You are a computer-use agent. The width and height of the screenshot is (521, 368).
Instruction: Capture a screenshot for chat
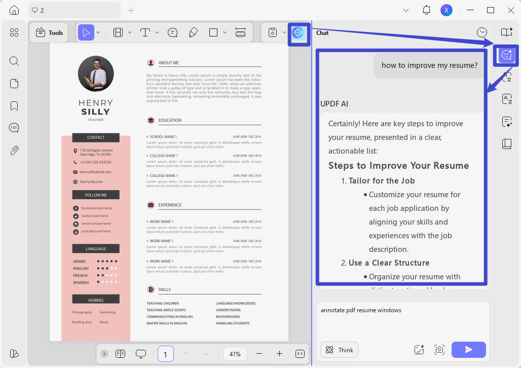(x=439, y=350)
